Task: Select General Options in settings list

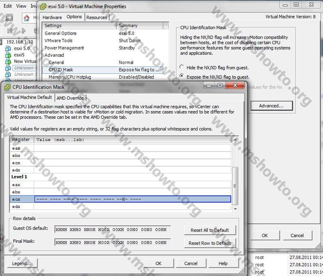Action: click(x=102, y=33)
